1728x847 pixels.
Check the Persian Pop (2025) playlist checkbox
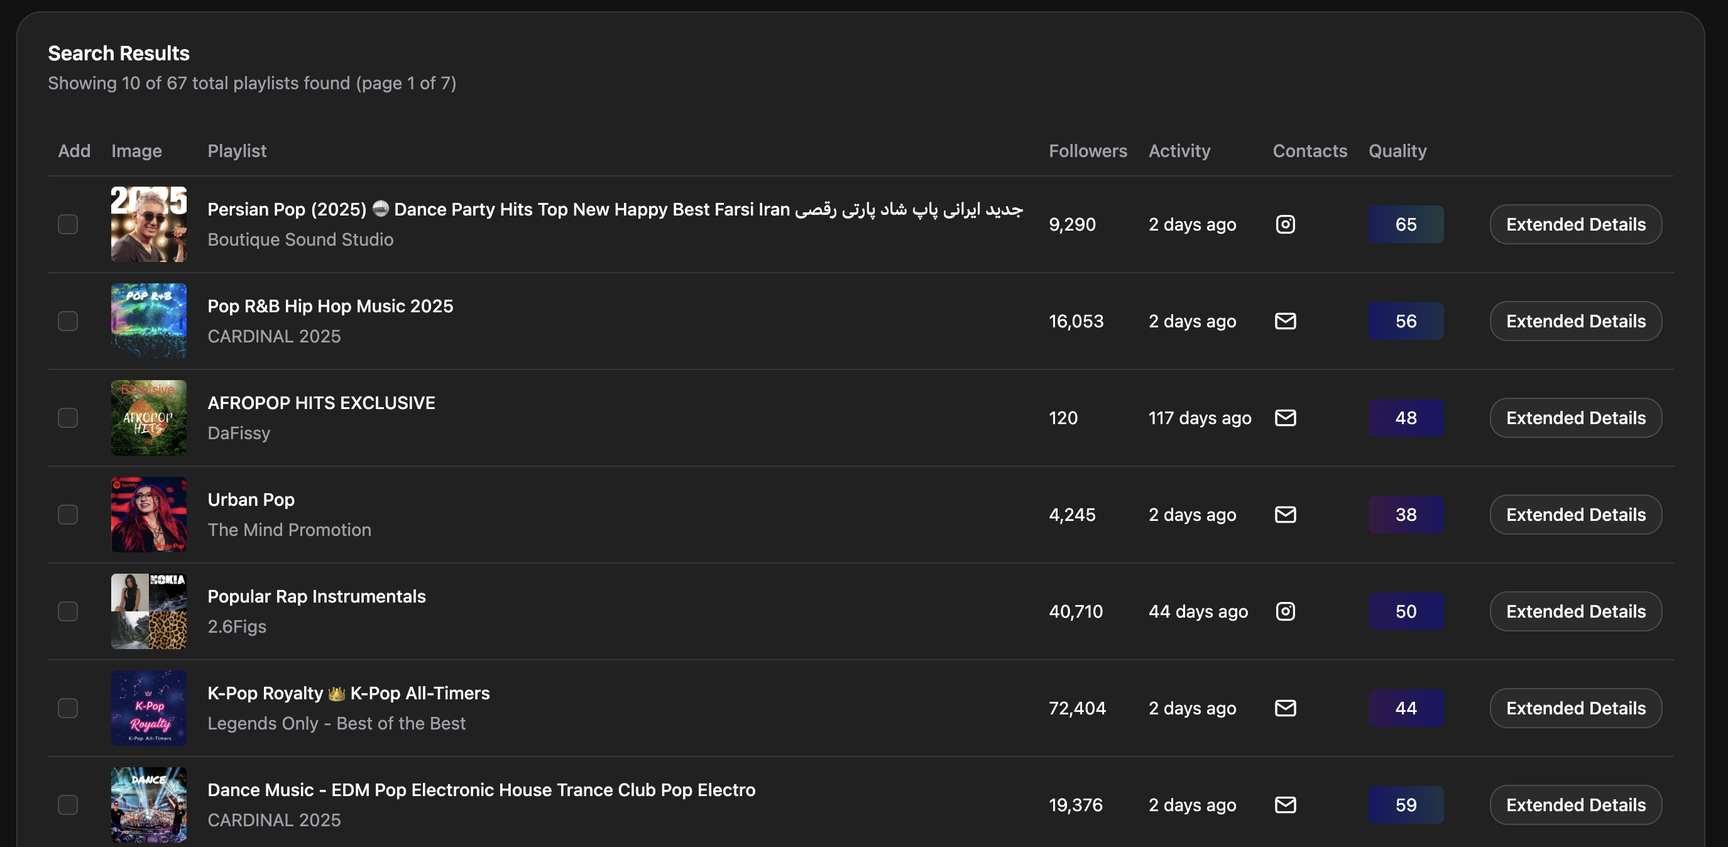[x=68, y=224]
